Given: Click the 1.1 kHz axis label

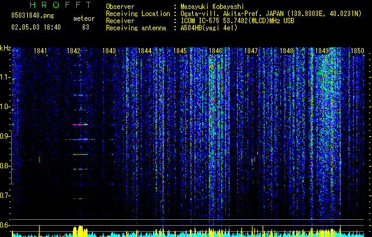Looking at the screenshot, I should (4, 77).
